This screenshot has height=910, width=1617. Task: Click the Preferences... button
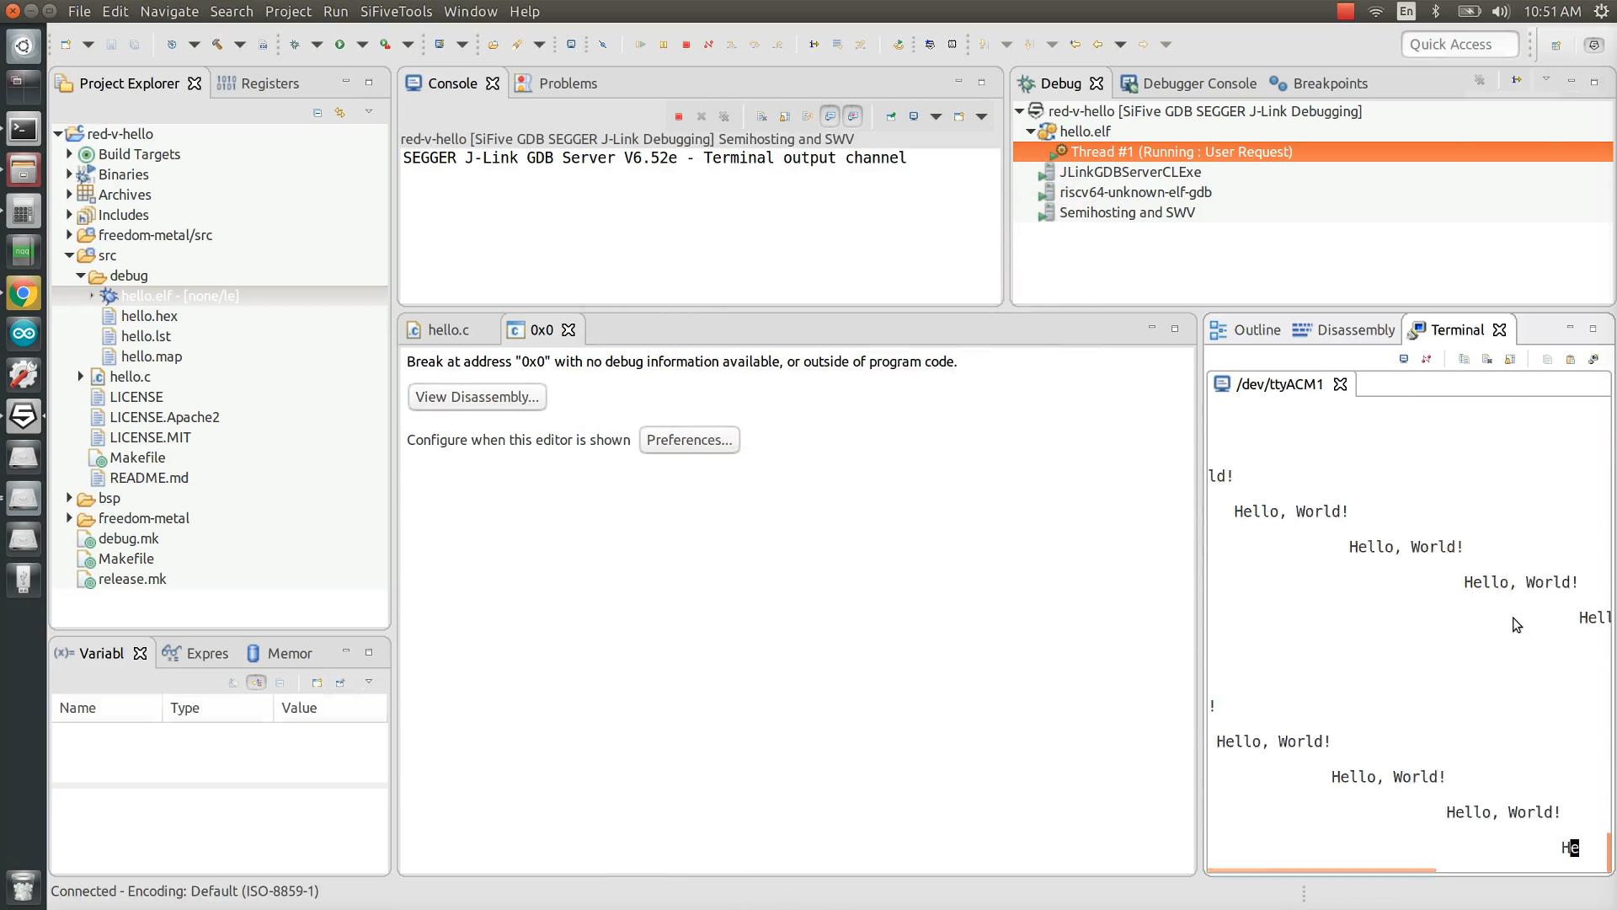coord(689,440)
